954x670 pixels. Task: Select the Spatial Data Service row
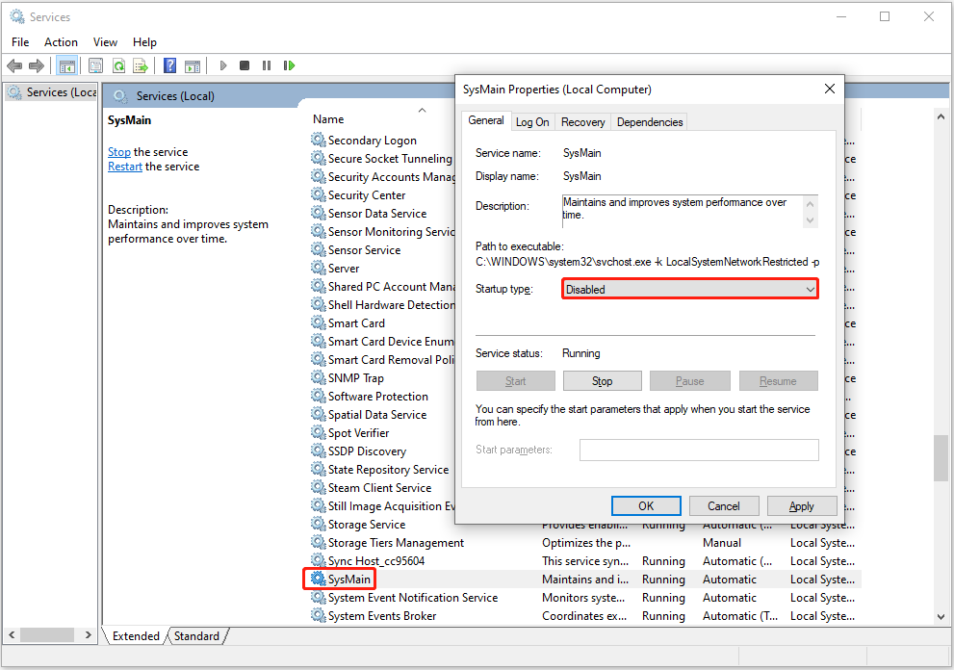click(377, 414)
